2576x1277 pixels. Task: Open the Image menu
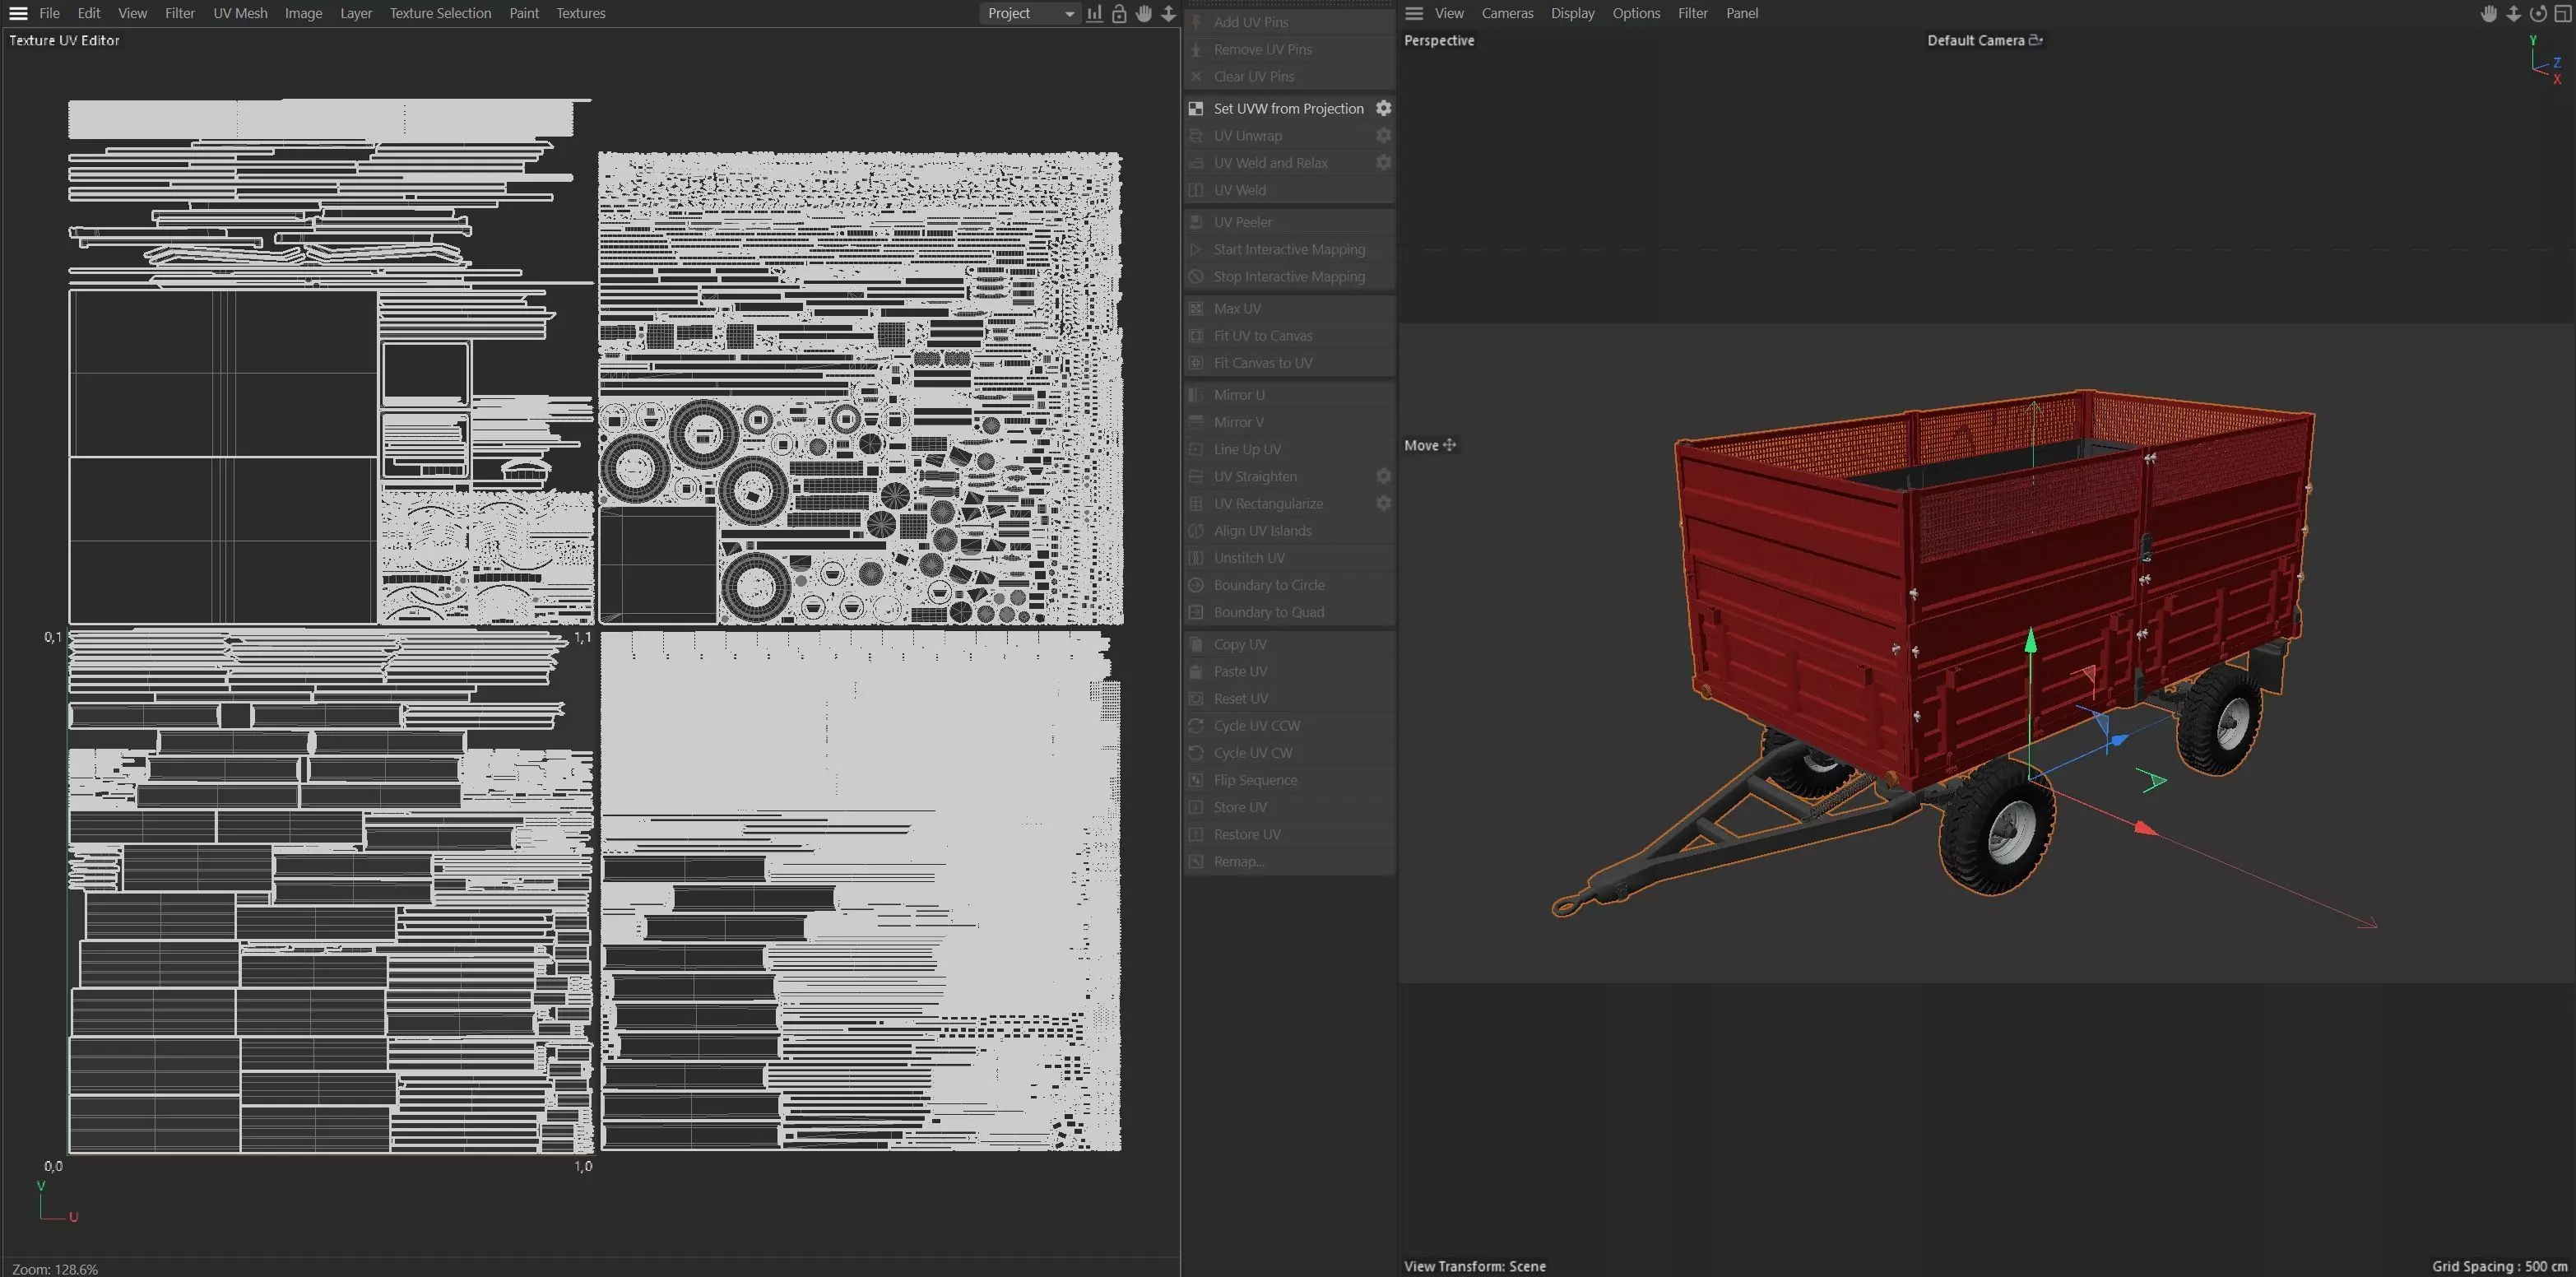(303, 13)
